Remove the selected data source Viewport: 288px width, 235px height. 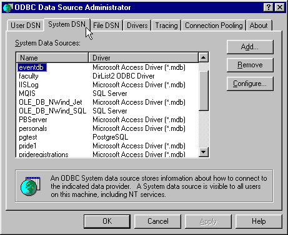click(x=250, y=65)
